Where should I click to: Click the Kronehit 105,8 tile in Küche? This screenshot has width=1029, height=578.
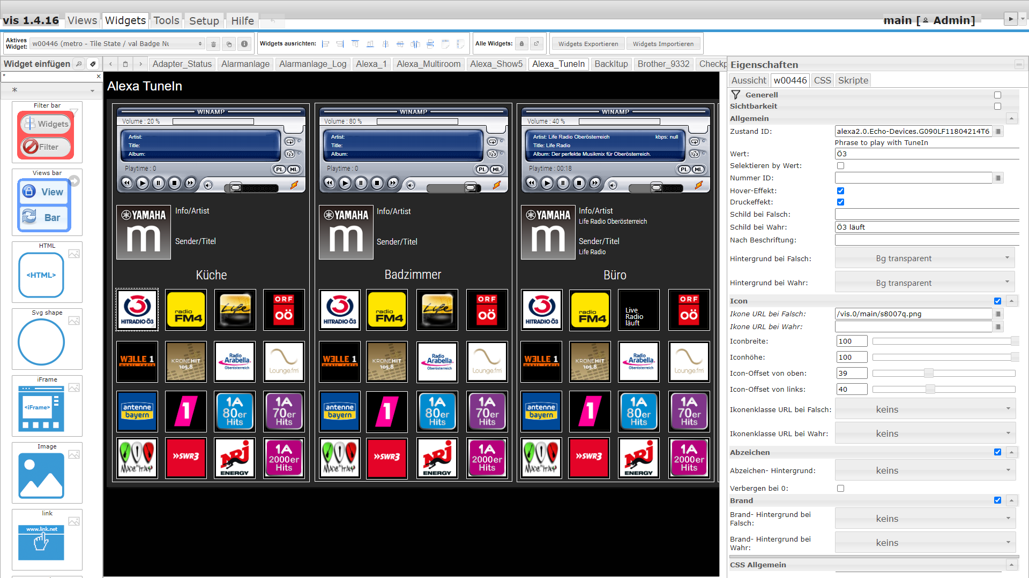pos(186,362)
